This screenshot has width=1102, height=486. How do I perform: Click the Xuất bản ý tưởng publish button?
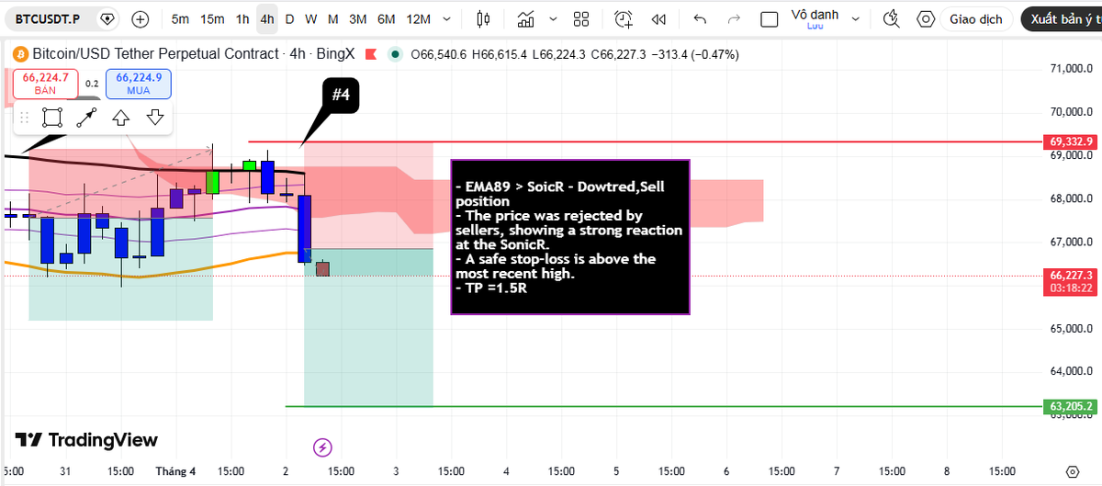coord(1061,18)
